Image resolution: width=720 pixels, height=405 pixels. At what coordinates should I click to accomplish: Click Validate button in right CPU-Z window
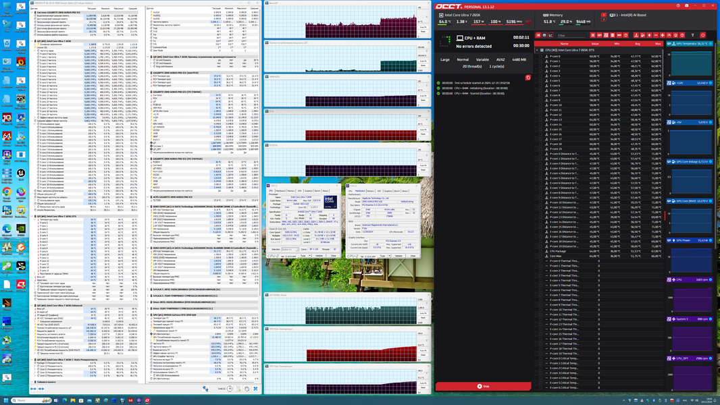point(399,256)
